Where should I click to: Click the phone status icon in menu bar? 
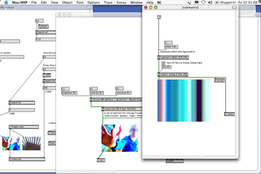189,2
